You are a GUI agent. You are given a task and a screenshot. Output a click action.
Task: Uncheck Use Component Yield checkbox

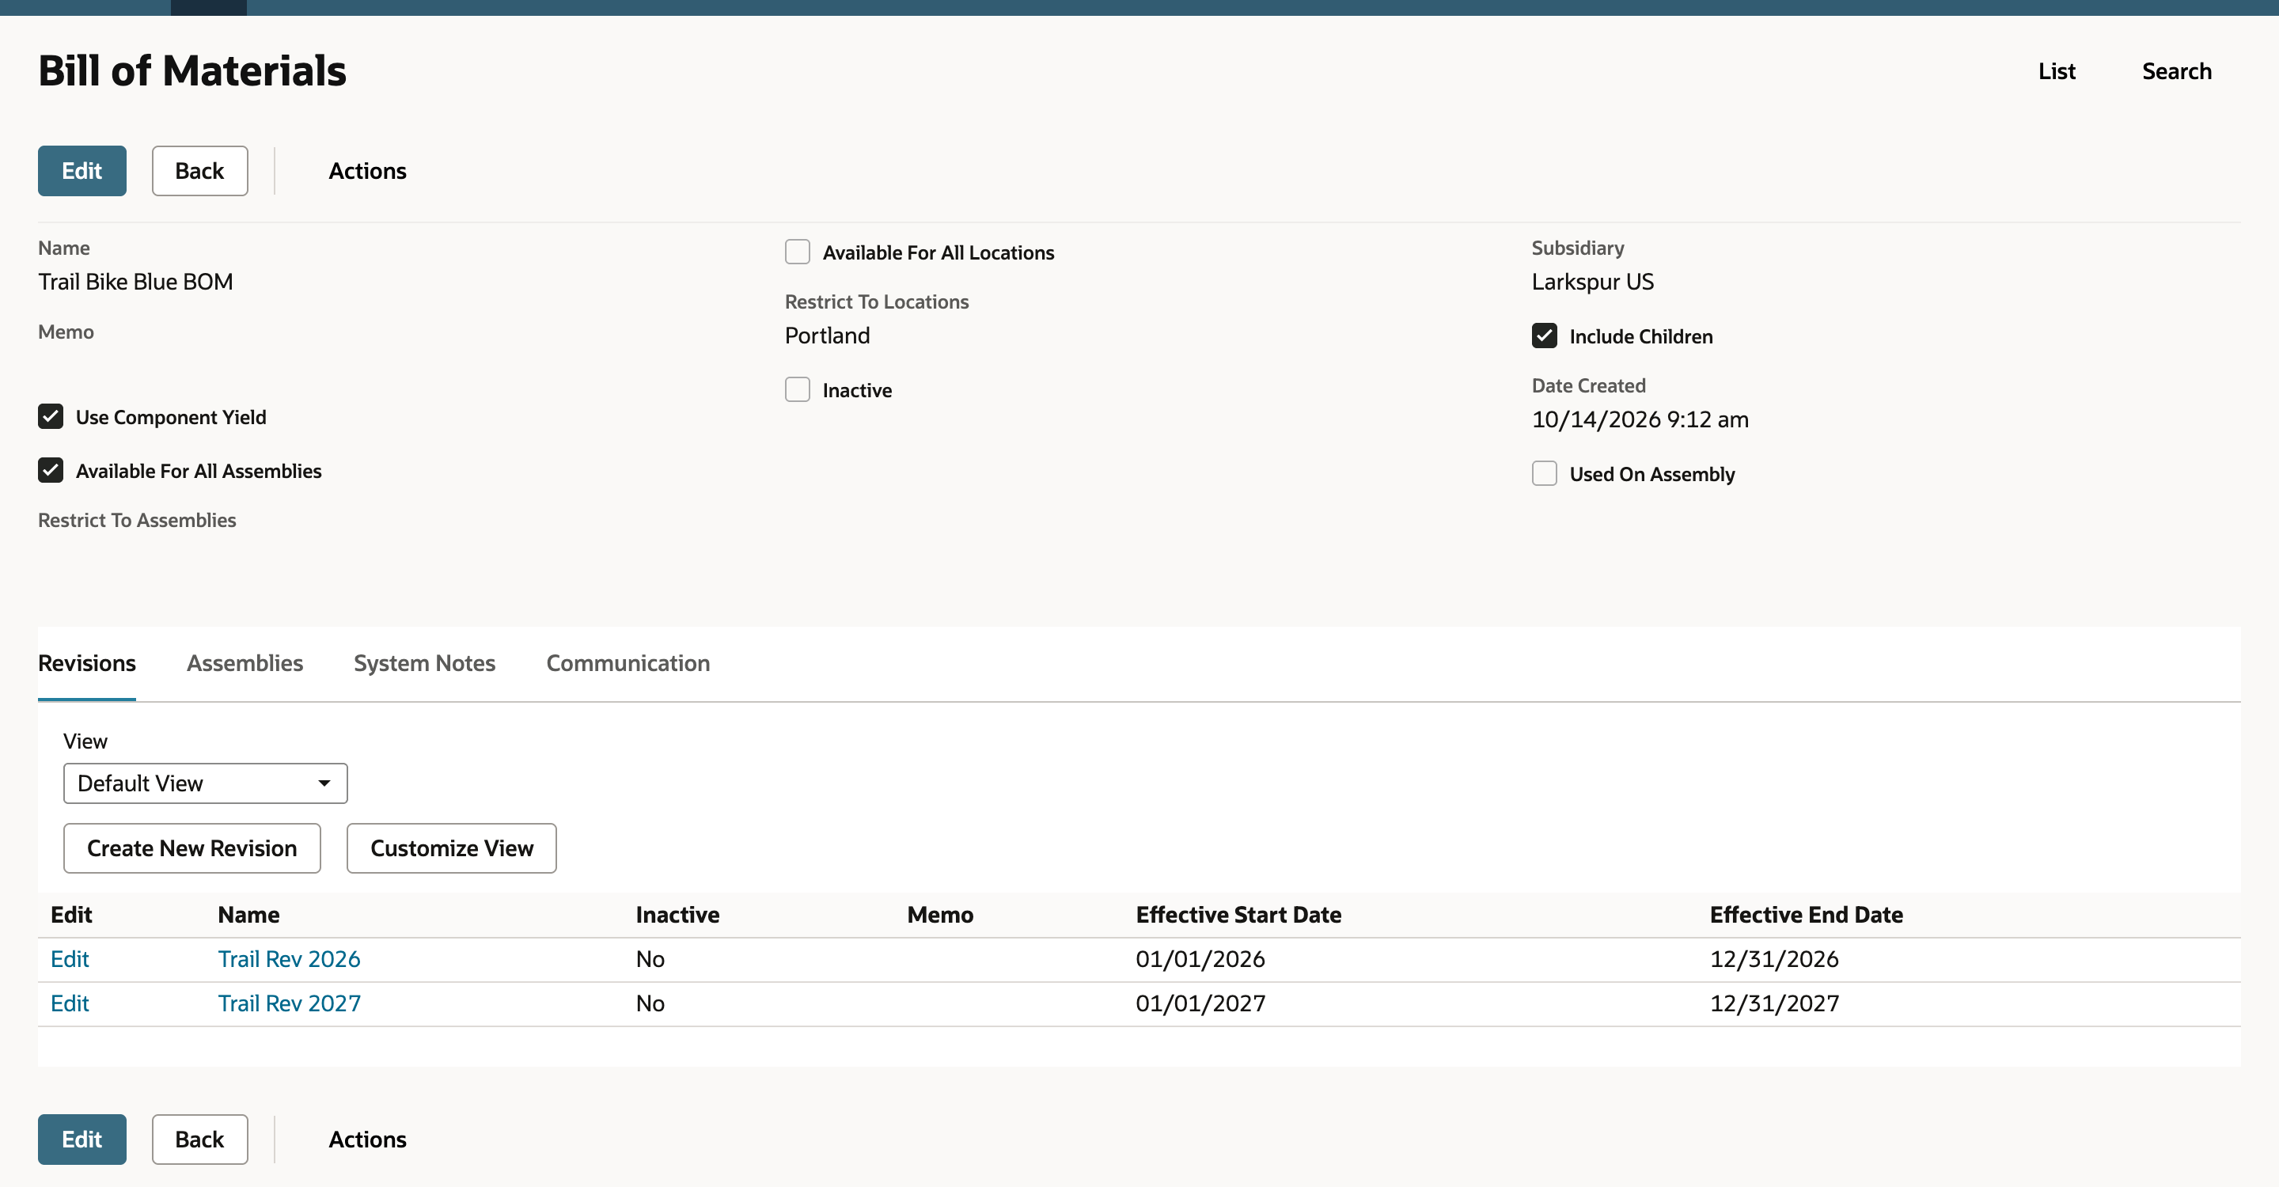point(51,416)
